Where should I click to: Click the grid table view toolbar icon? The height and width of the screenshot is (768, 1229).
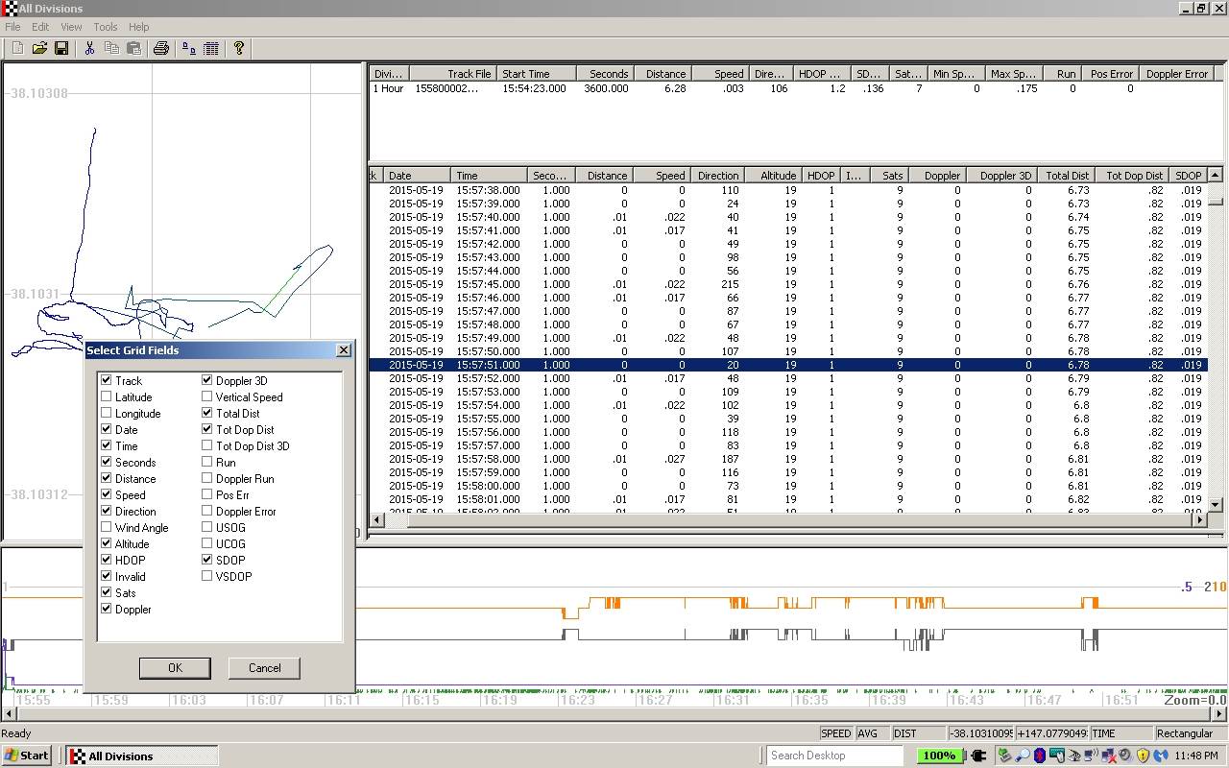tap(211, 48)
